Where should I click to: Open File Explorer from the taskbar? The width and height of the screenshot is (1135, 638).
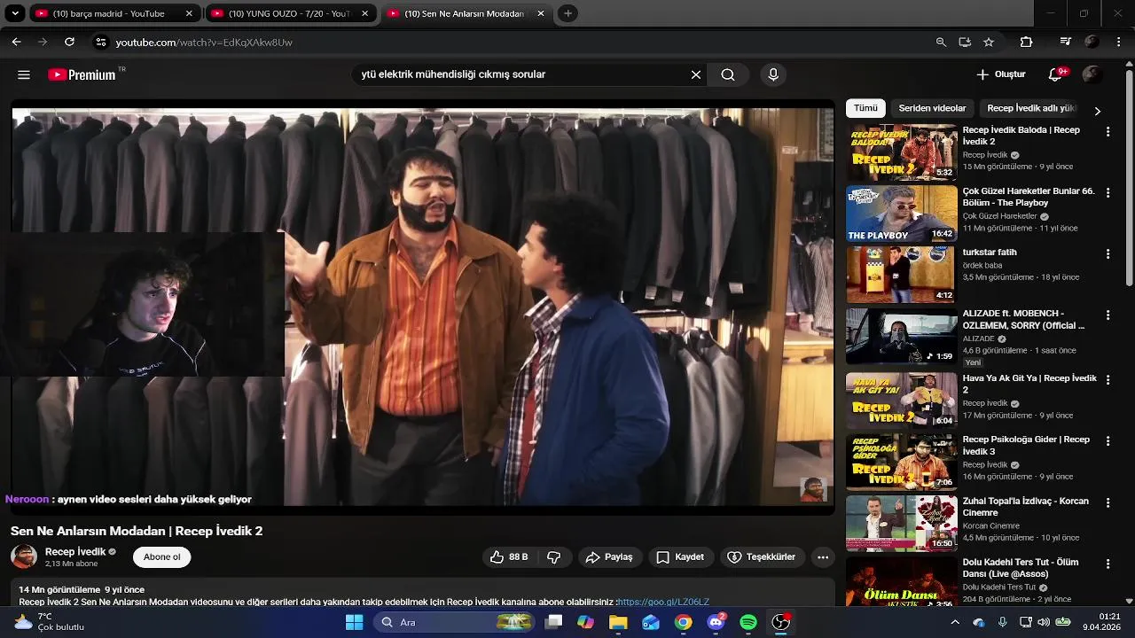pos(618,622)
